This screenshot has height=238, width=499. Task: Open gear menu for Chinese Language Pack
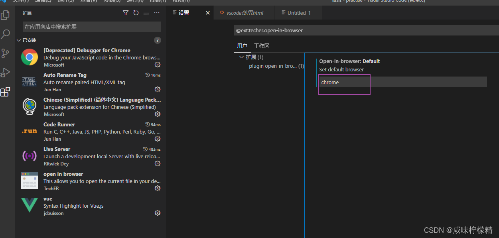coord(158,114)
